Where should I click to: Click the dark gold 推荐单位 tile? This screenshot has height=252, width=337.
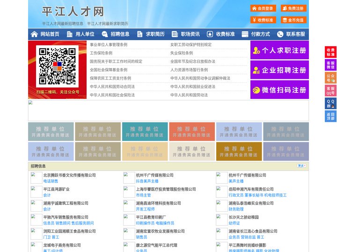click(239, 152)
